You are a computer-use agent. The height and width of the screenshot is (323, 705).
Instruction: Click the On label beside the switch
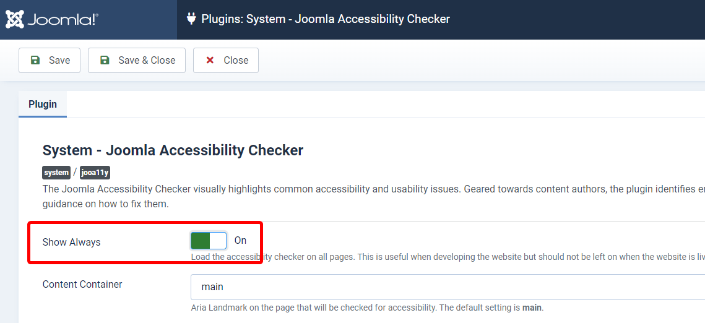coord(241,240)
